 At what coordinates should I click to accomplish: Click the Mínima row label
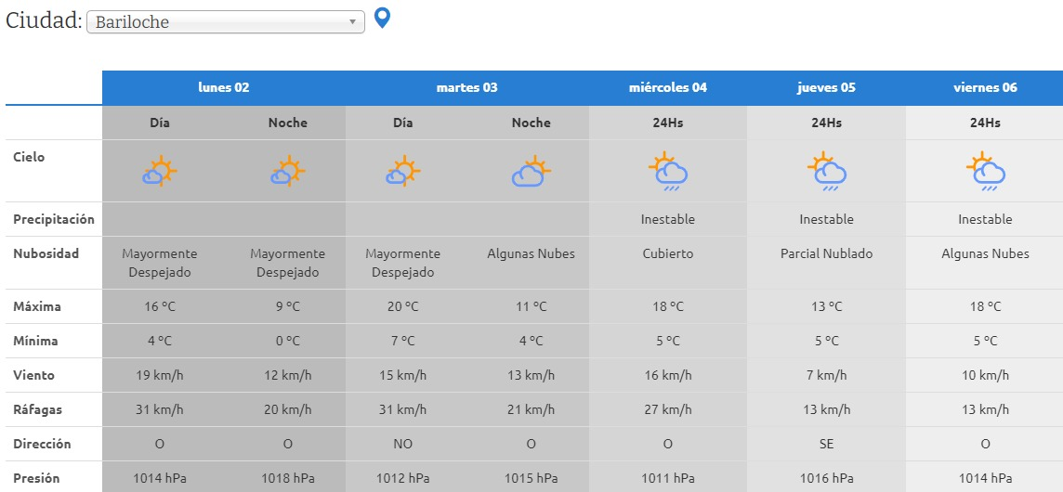35,341
